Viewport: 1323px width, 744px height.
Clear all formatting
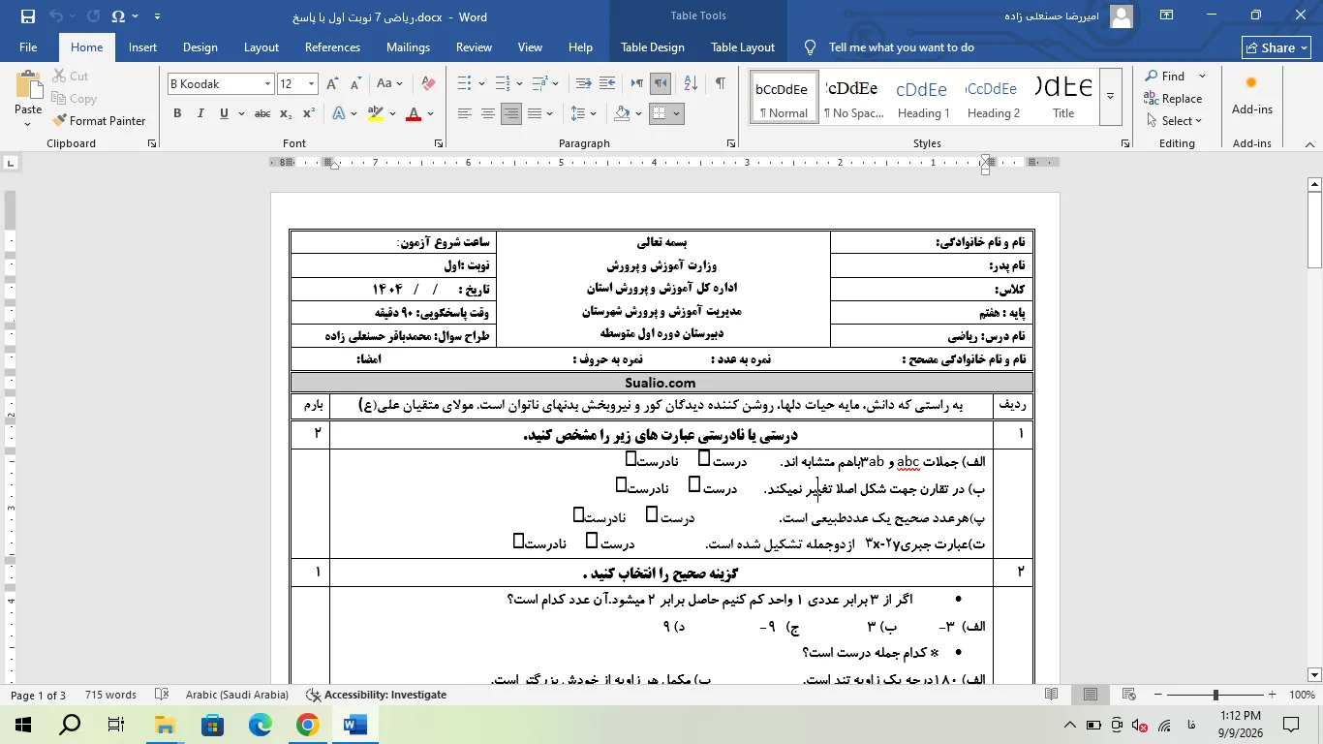(428, 84)
